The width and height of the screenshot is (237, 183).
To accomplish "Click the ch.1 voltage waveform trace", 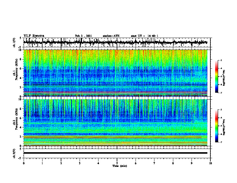I will pos(115,42).
